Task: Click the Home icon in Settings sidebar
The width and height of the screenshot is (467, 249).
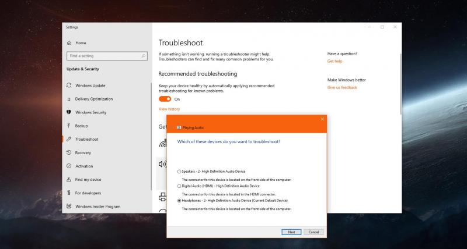Action: point(69,42)
